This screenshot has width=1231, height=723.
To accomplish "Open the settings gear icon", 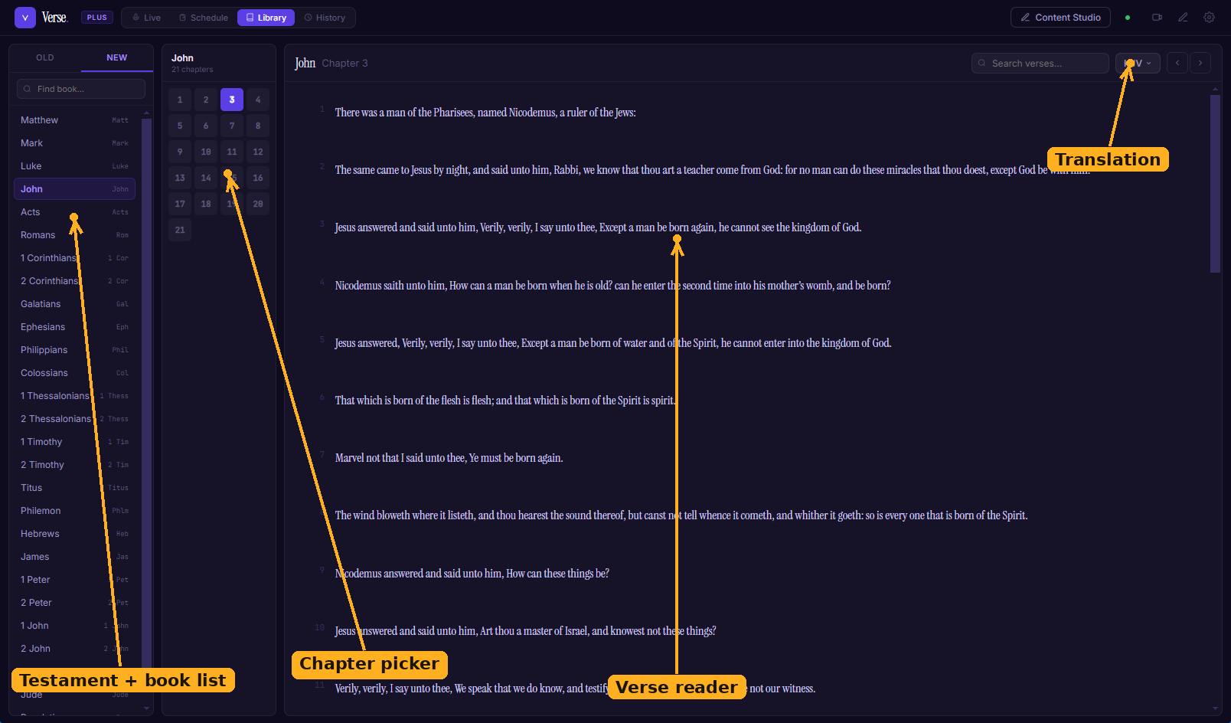I will click(x=1209, y=18).
